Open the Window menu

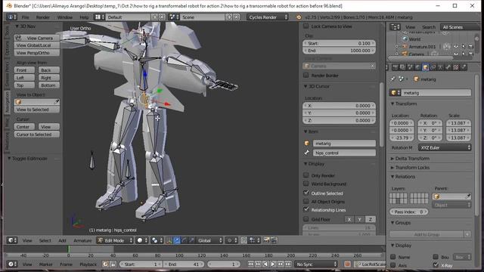pyautogui.click(x=64, y=17)
